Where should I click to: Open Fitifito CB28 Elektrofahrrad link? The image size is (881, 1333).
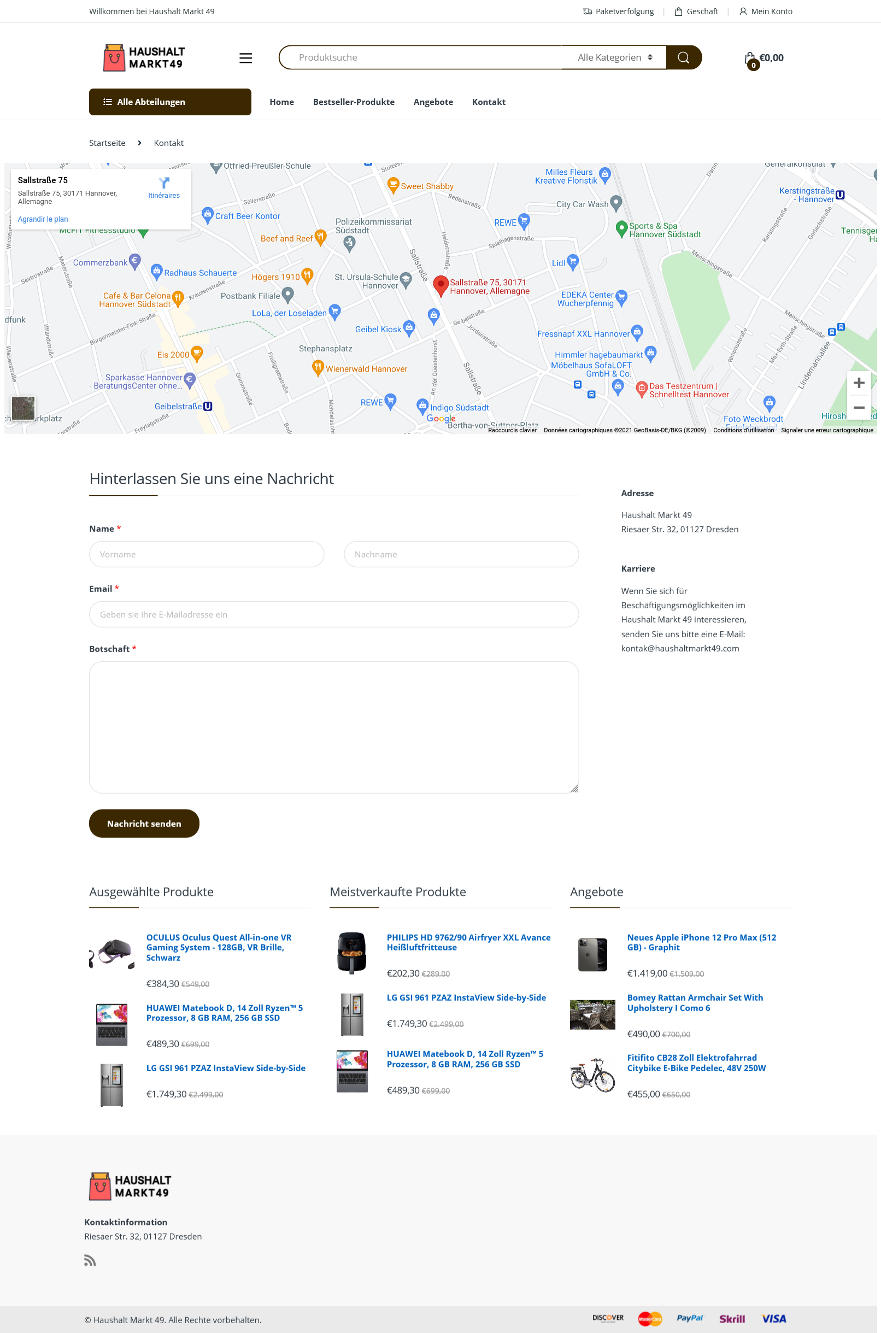coord(696,1062)
